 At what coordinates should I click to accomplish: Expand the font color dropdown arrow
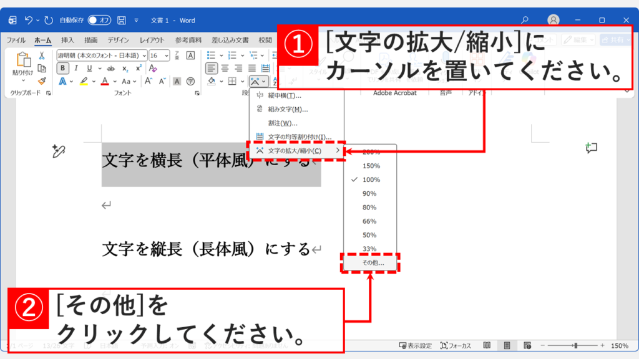pyautogui.click(x=115, y=81)
